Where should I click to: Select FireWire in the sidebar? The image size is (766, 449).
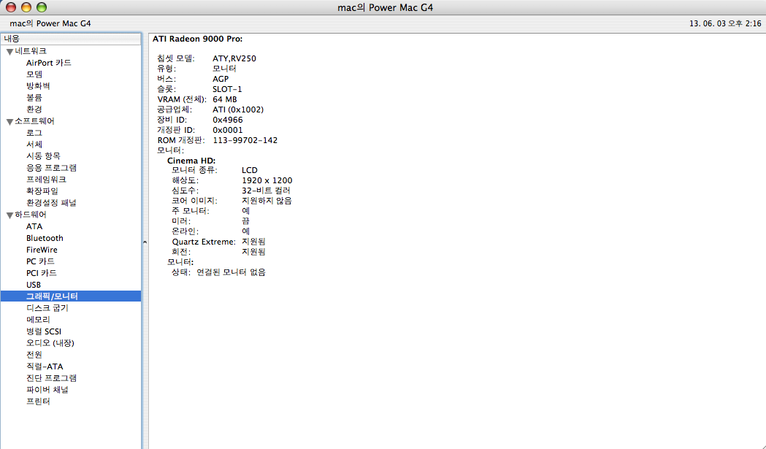(x=42, y=250)
